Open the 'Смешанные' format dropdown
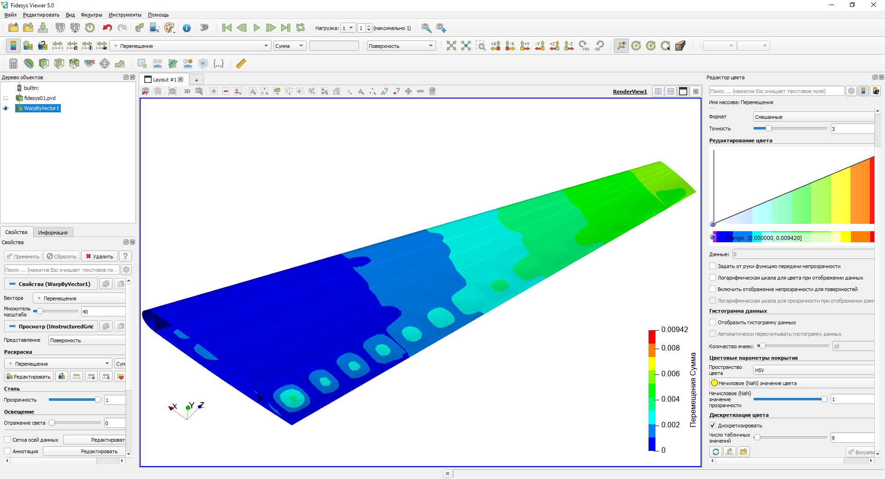 coord(814,117)
